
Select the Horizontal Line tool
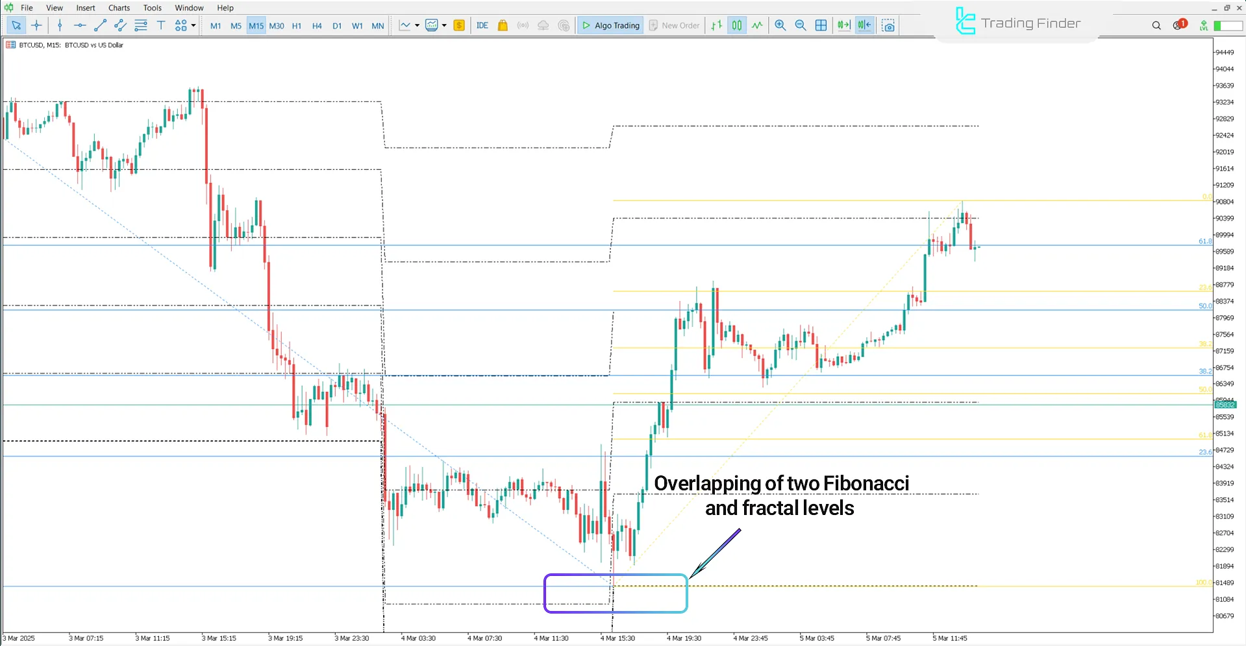point(80,25)
